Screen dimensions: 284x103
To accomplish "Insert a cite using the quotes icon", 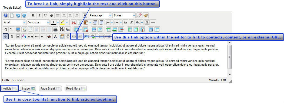I will (x=31, y=36).
